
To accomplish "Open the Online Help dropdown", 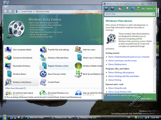I will click(146, 98).
